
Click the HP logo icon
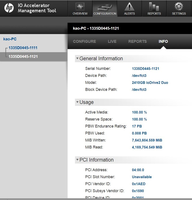9,8
